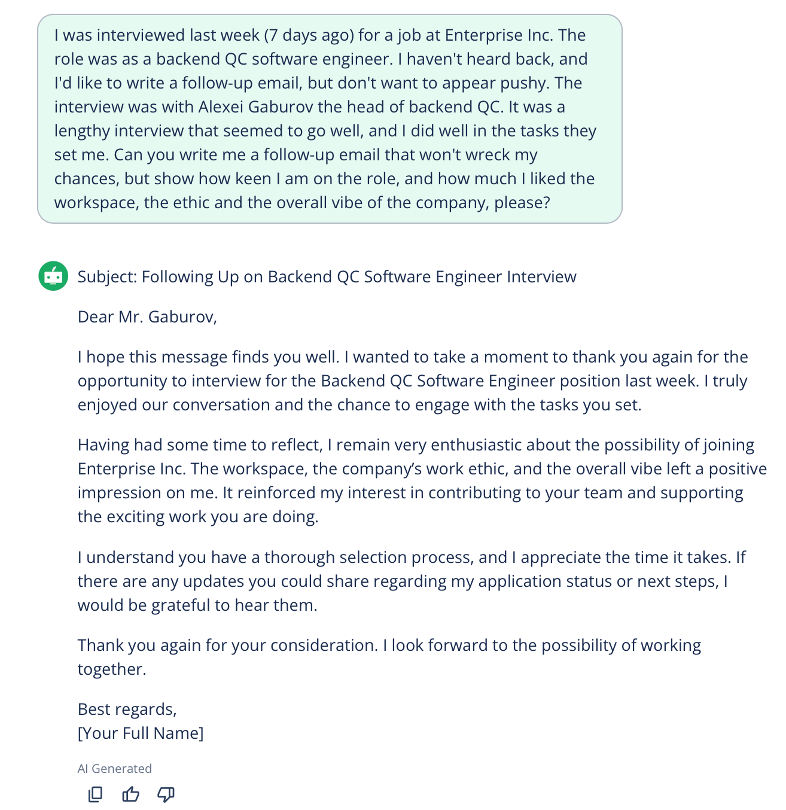Toggle negative feedback with thumbs down
Viewport: 786px width, 810px height.
coord(166,794)
